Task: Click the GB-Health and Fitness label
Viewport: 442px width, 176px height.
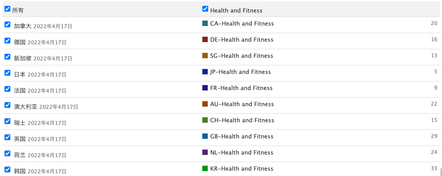Action: tap(241, 137)
